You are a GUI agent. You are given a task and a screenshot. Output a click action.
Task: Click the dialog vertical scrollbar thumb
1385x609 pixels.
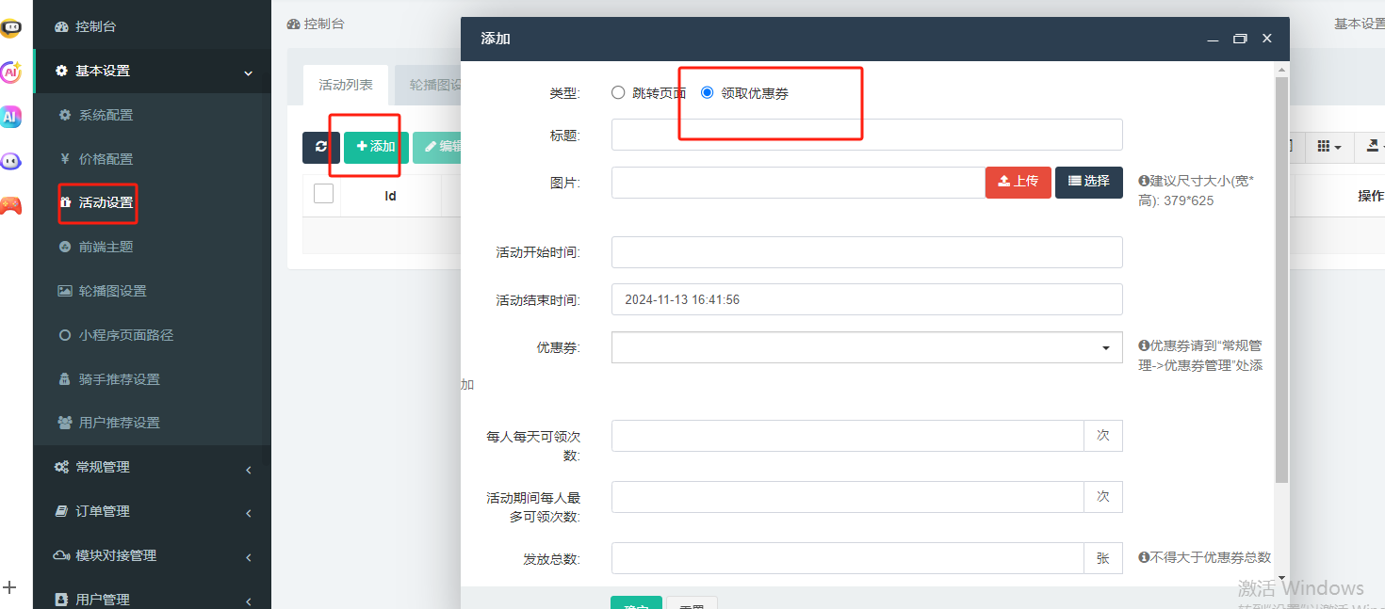[1281, 280]
